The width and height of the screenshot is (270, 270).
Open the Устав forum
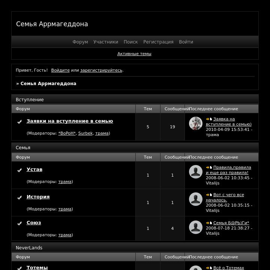(x=34, y=169)
